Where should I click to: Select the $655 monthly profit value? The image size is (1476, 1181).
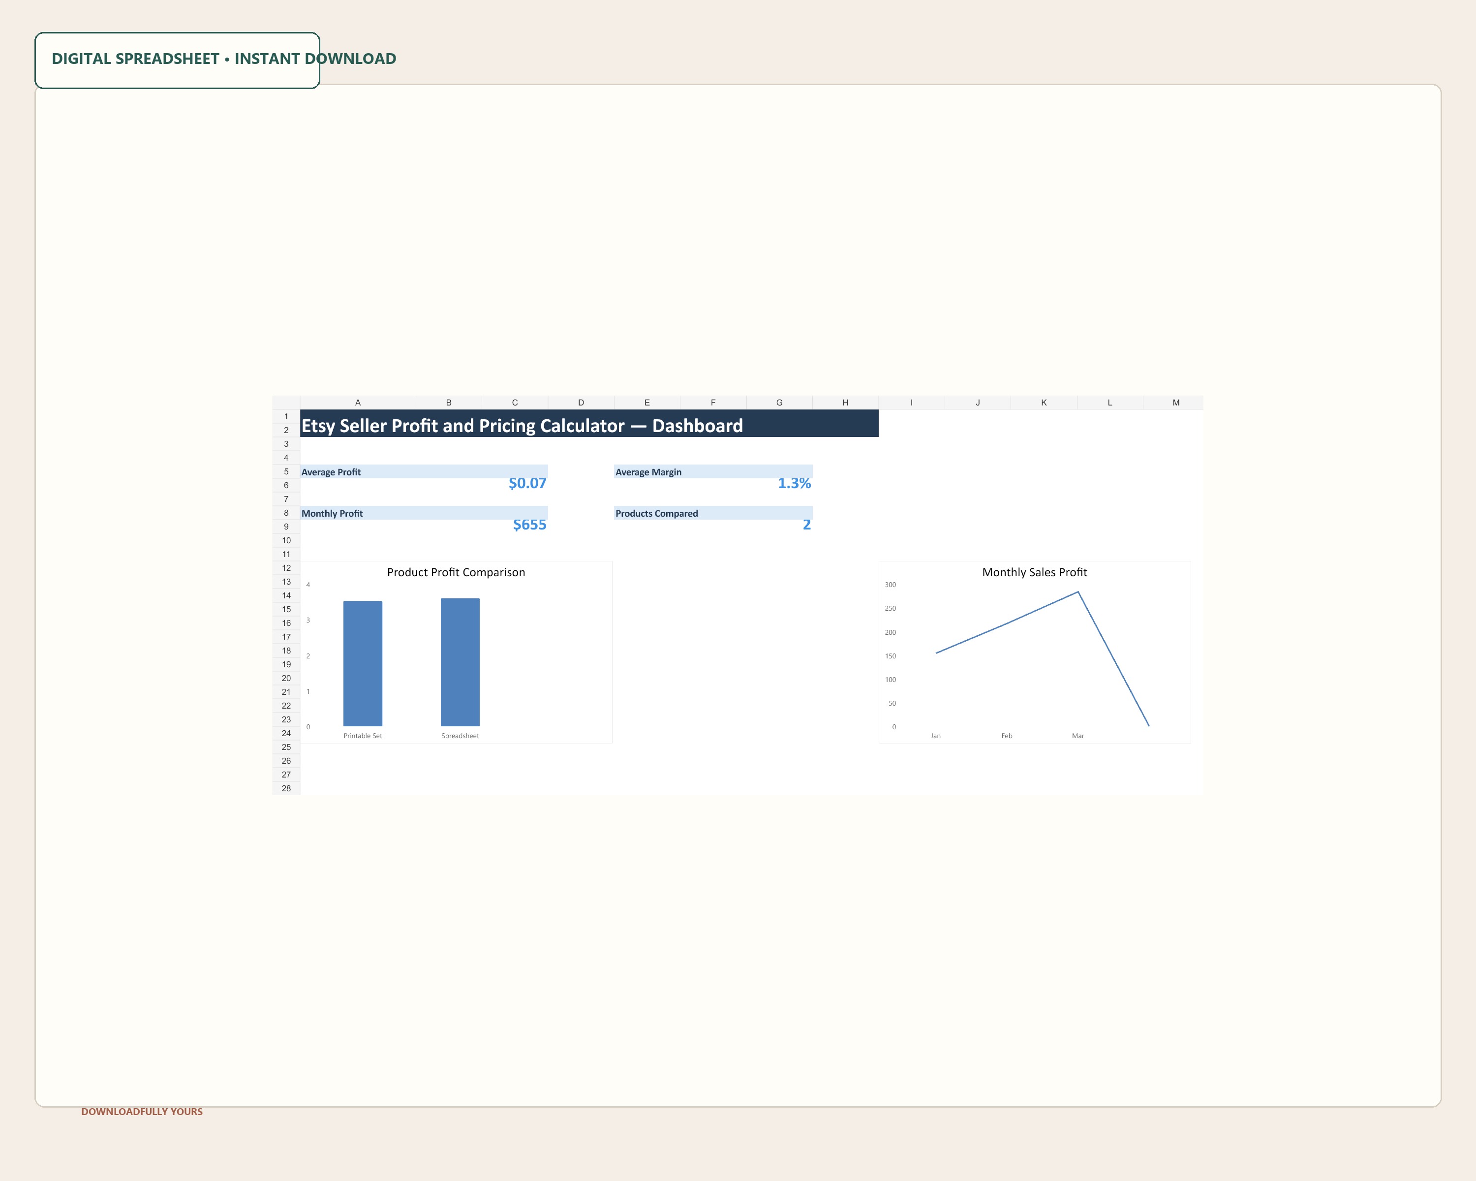point(529,525)
